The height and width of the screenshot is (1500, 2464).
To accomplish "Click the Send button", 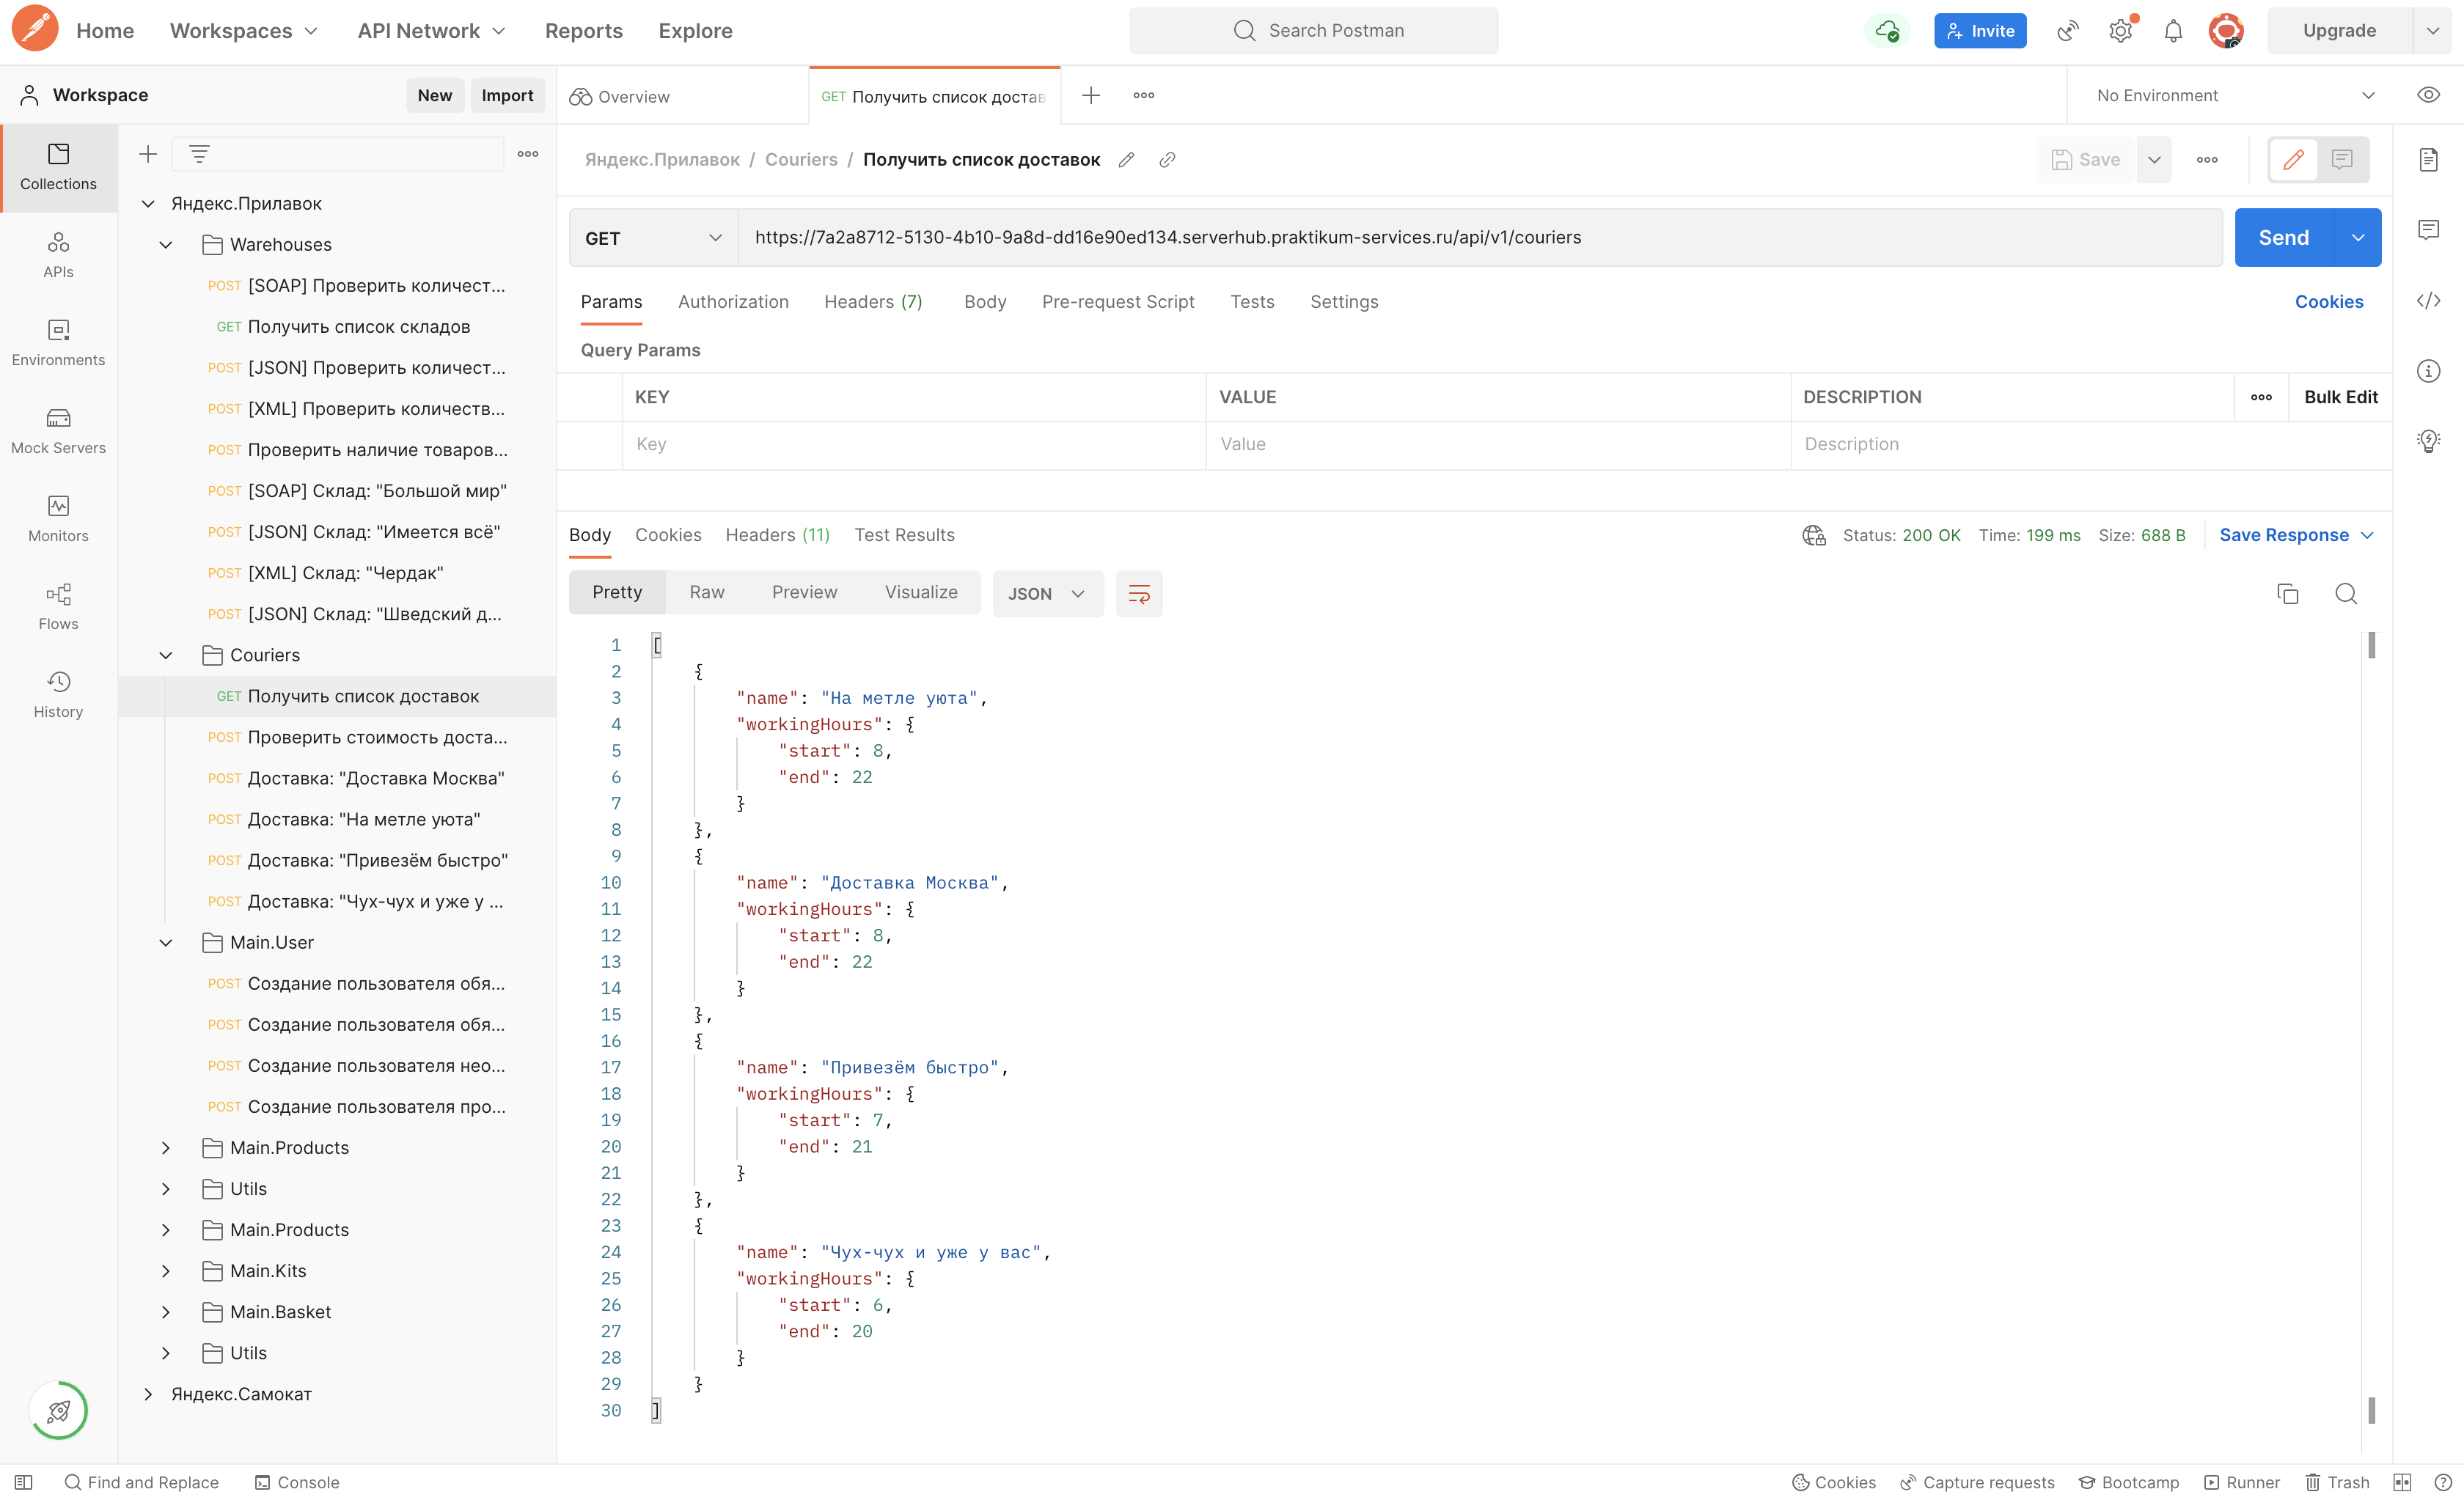I will tap(2283, 237).
